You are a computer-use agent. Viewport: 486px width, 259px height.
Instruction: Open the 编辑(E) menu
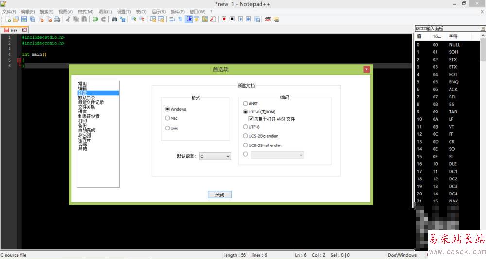(x=28, y=12)
